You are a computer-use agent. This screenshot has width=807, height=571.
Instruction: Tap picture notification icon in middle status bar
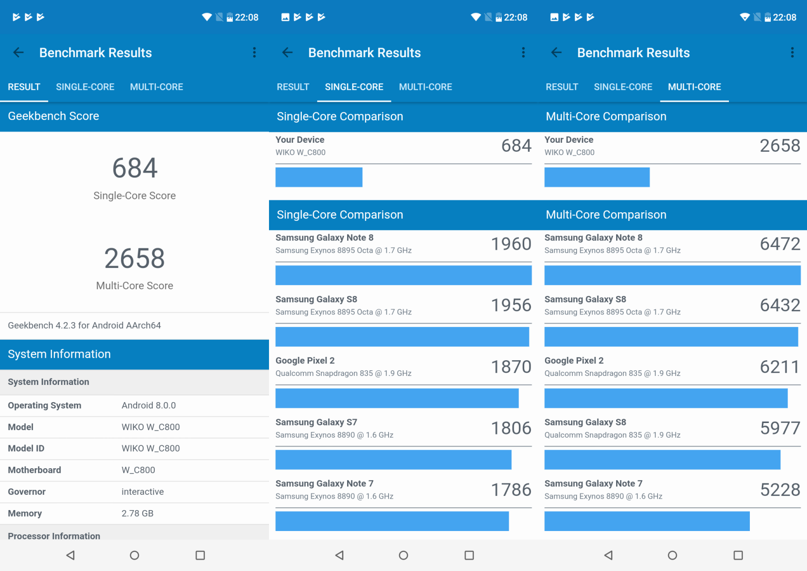tap(285, 17)
